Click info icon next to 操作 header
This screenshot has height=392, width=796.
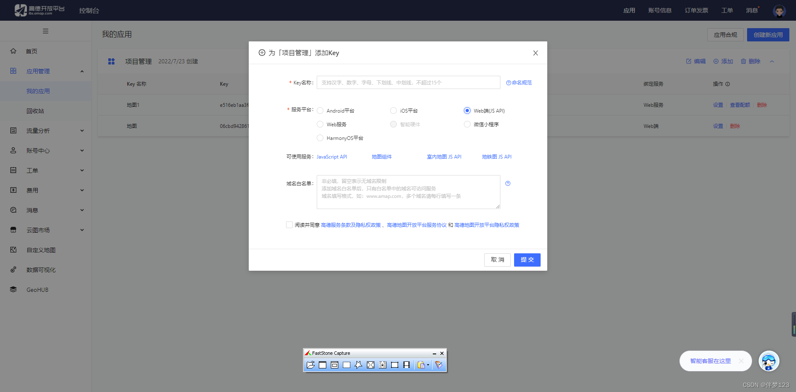point(728,84)
